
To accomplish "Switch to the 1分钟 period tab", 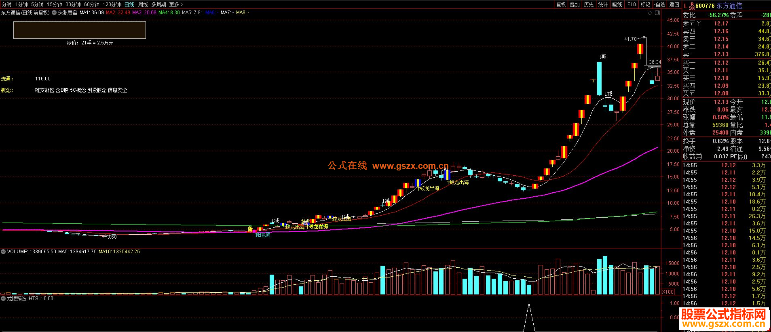I will (21, 4).
